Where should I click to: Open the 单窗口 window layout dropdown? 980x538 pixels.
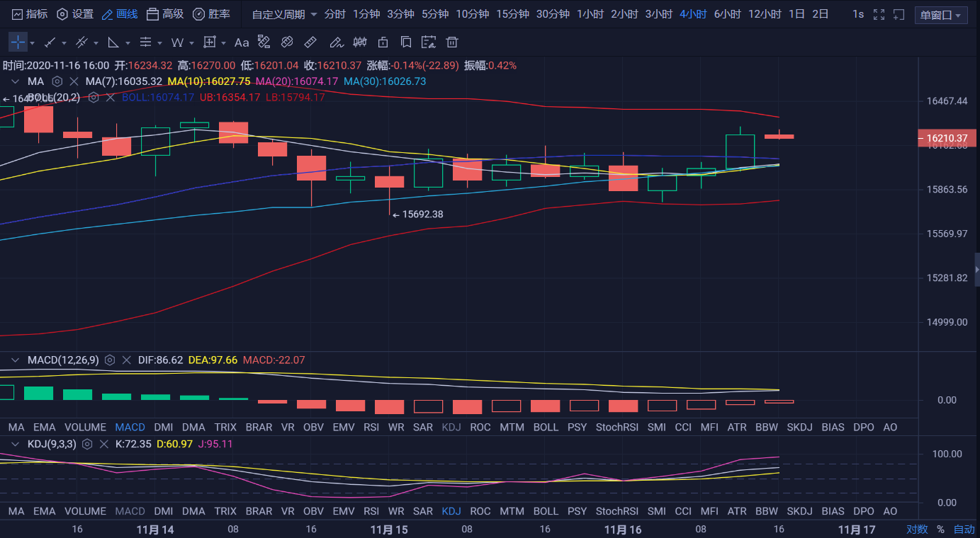[941, 15]
